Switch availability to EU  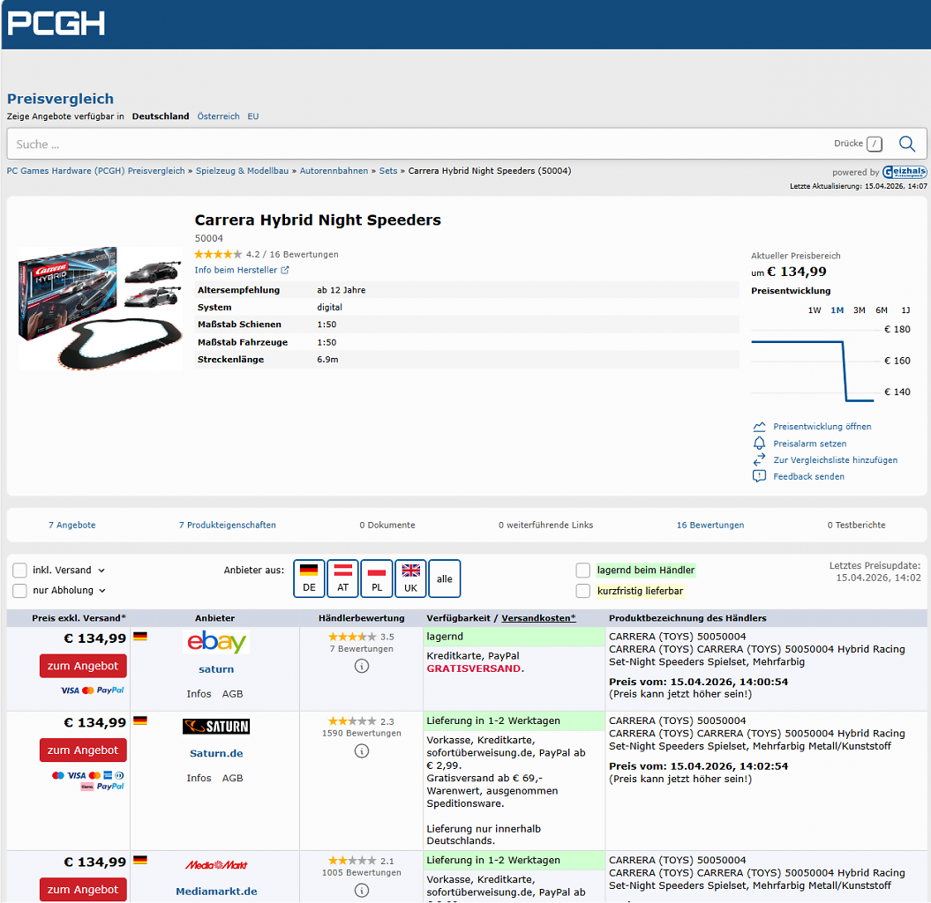pyautogui.click(x=253, y=116)
